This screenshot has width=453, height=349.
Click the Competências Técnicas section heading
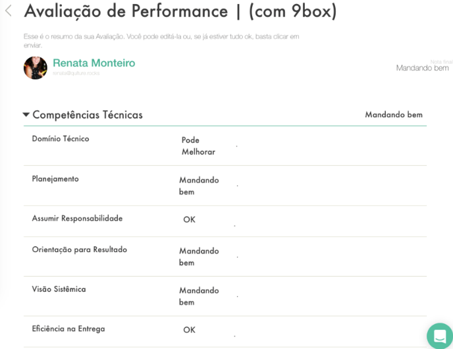(x=88, y=115)
